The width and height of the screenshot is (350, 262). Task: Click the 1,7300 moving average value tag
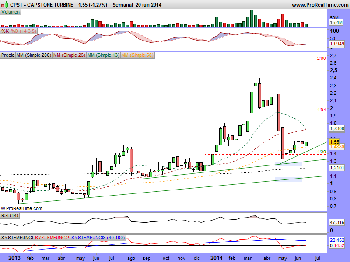pyautogui.click(x=337, y=128)
